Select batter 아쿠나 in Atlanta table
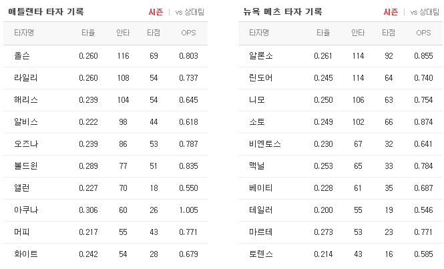Image resolution: width=444 pixels, height=269 pixels. tap(26, 210)
